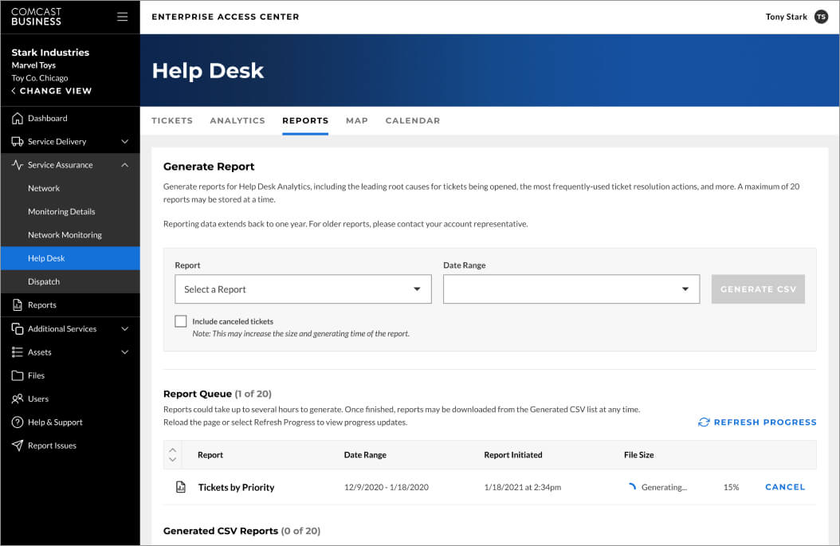Click the Files folder icon in sidebar
The height and width of the screenshot is (546, 840).
pos(18,375)
